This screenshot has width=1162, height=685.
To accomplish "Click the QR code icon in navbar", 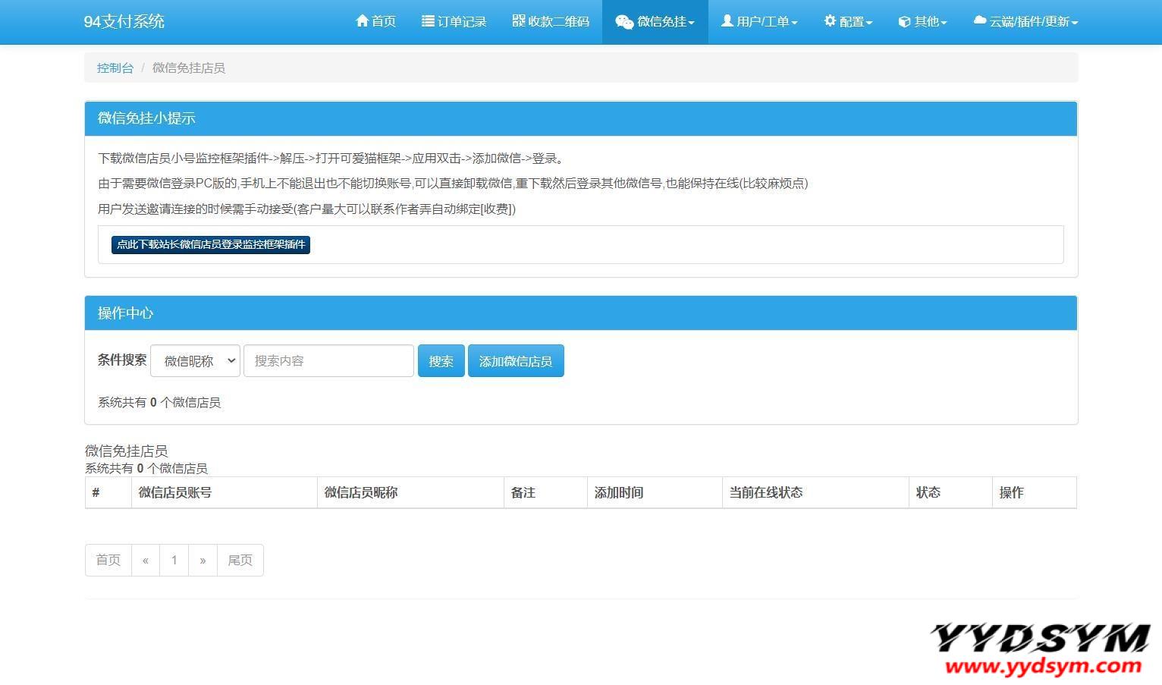I will 519,21.
